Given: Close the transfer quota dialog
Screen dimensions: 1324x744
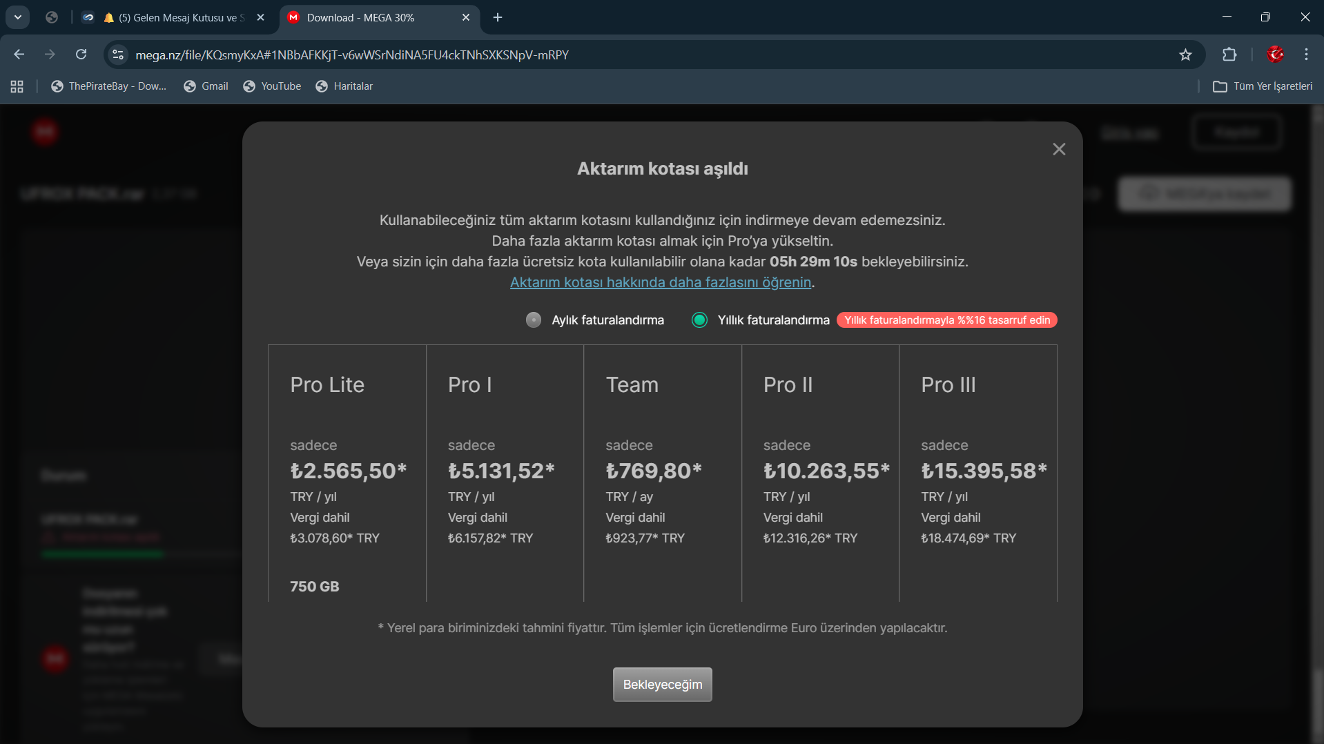Looking at the screenshot, I should click(1059, 149).
